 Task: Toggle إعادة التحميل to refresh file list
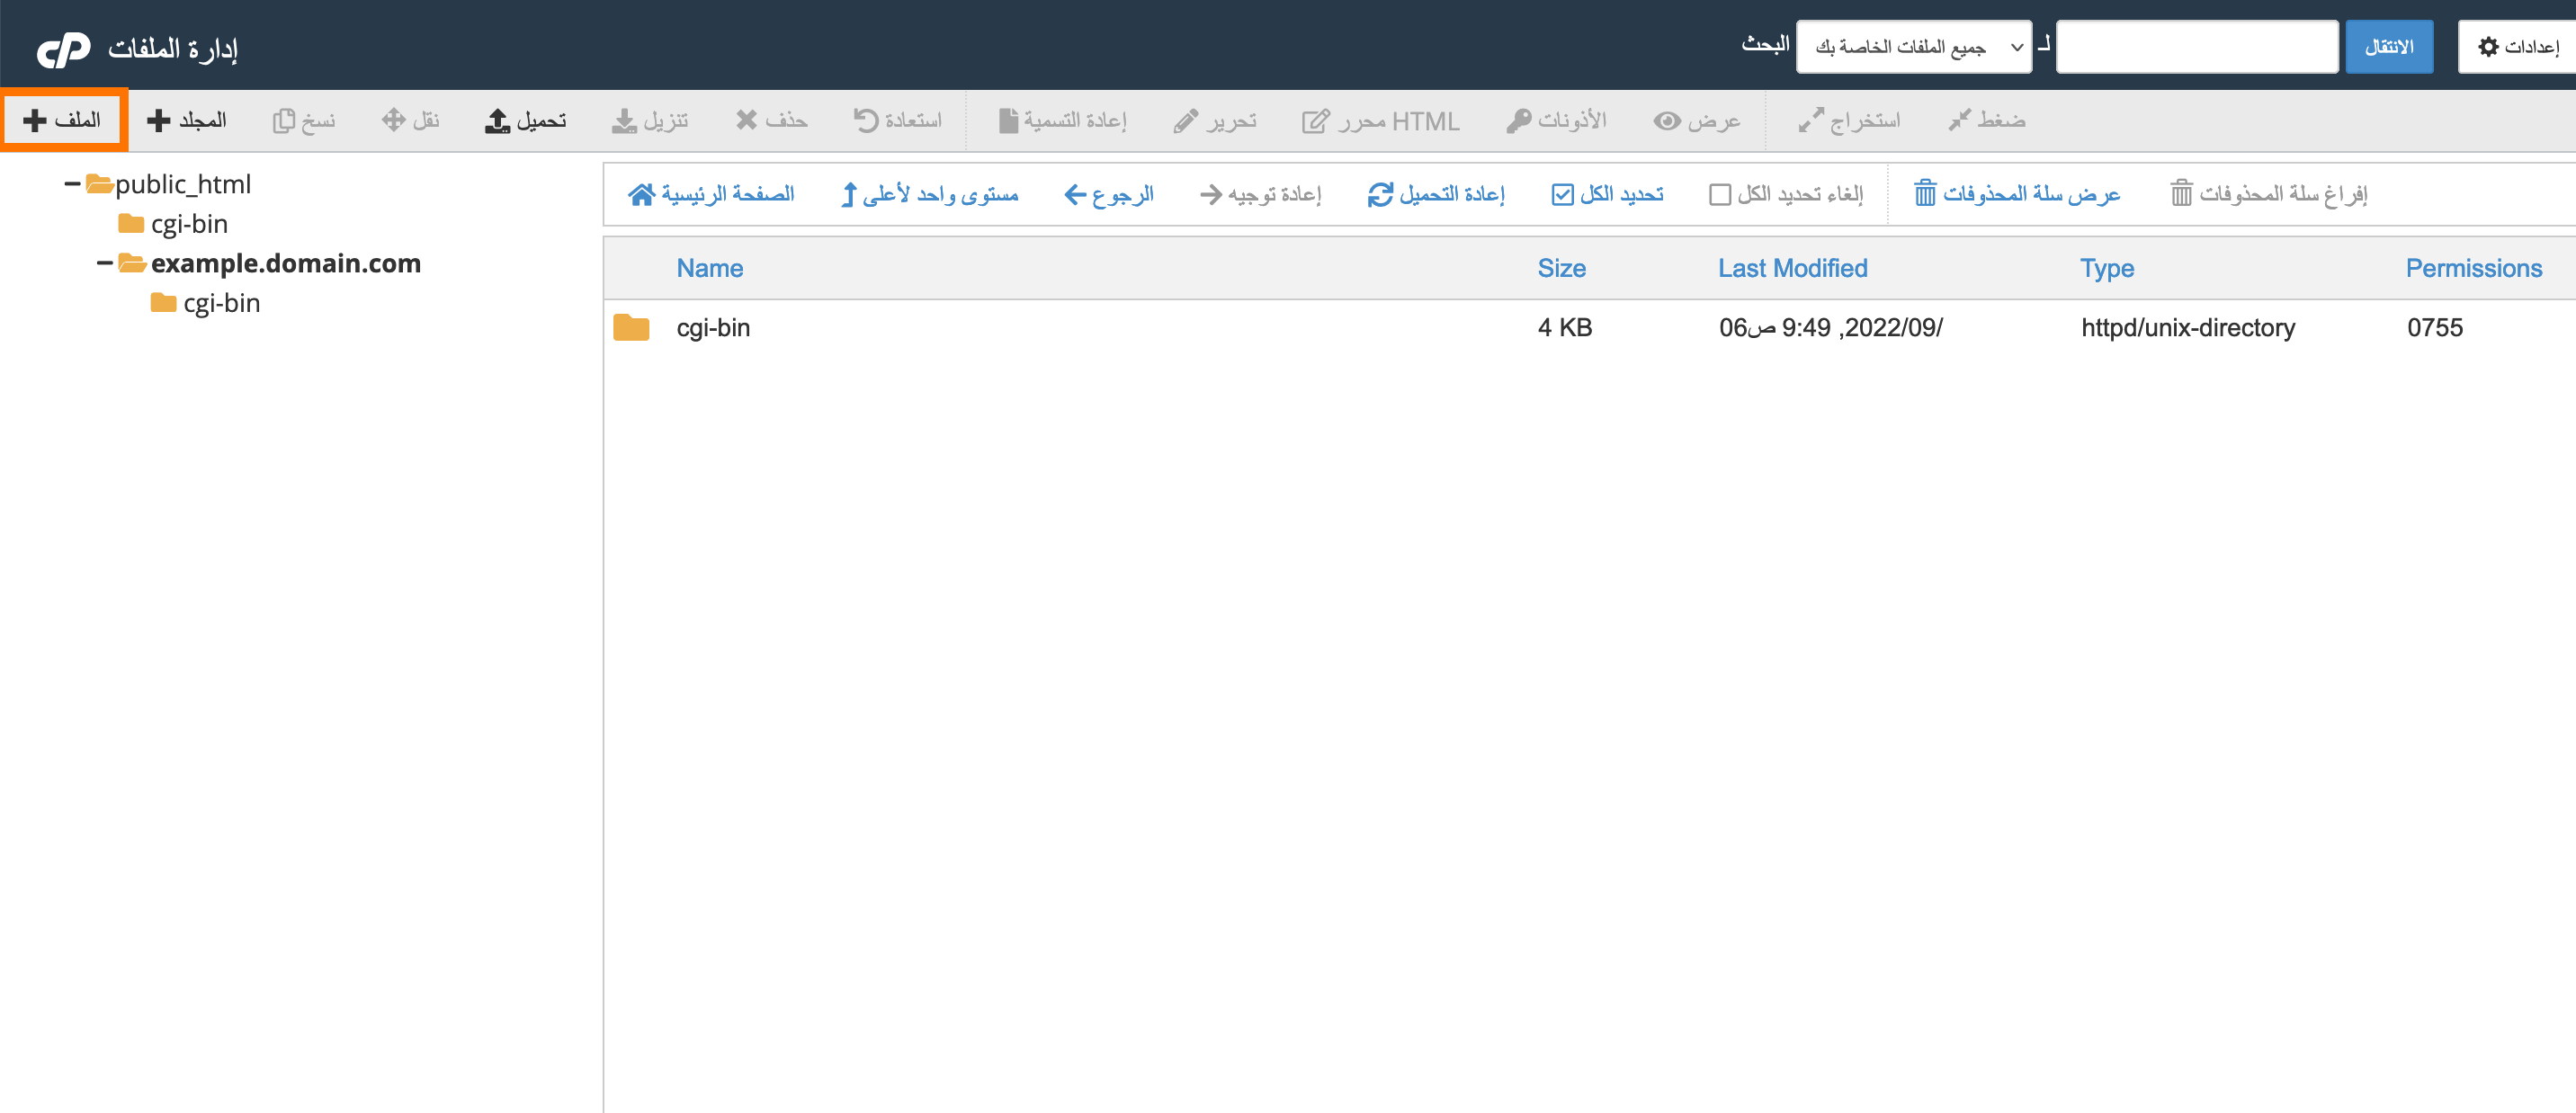coord(1437,194)
